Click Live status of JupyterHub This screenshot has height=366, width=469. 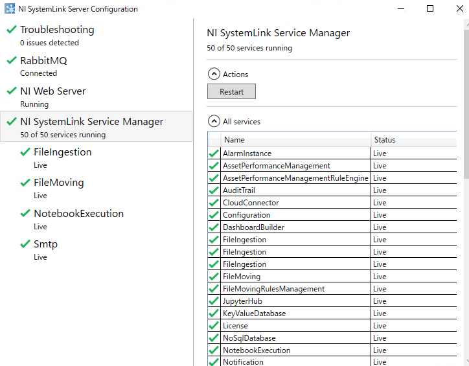380,301
